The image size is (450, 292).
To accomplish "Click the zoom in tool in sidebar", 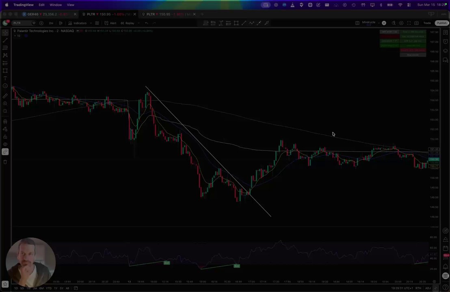I will pyautogui.click(x=5, y=103).
